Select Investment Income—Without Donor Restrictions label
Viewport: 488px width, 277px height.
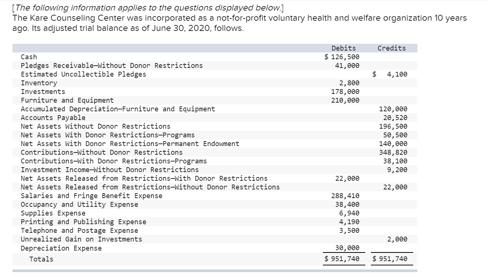click(110, 170)
